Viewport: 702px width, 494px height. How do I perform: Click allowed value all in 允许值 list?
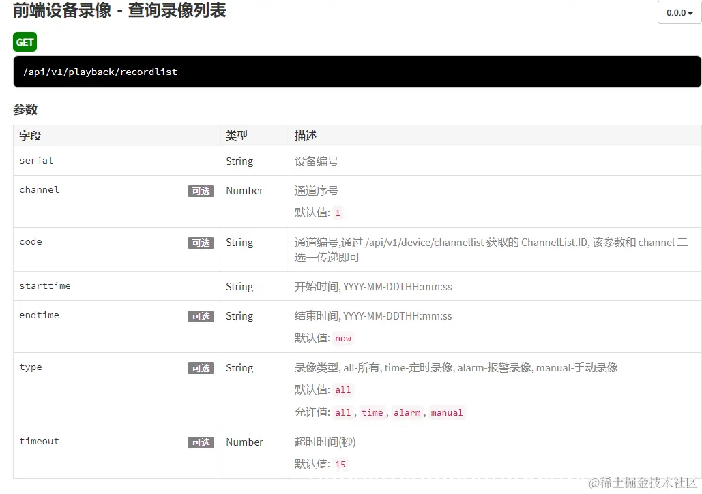343,413
